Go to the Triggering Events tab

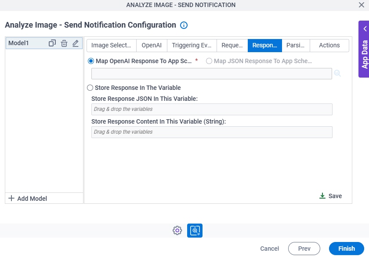point(192,45)
